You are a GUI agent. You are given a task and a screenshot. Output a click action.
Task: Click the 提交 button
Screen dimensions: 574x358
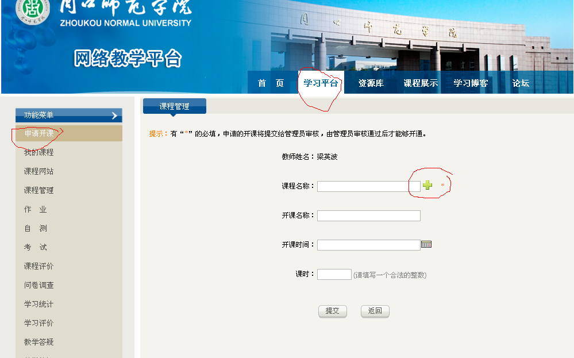pos(332,311)
